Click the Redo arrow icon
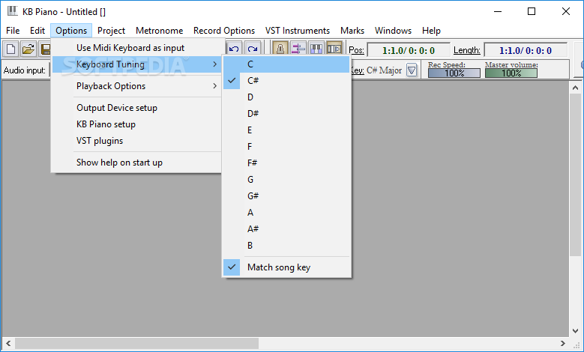This screenshot has height=352, width=584. click(x=253, y=49)
